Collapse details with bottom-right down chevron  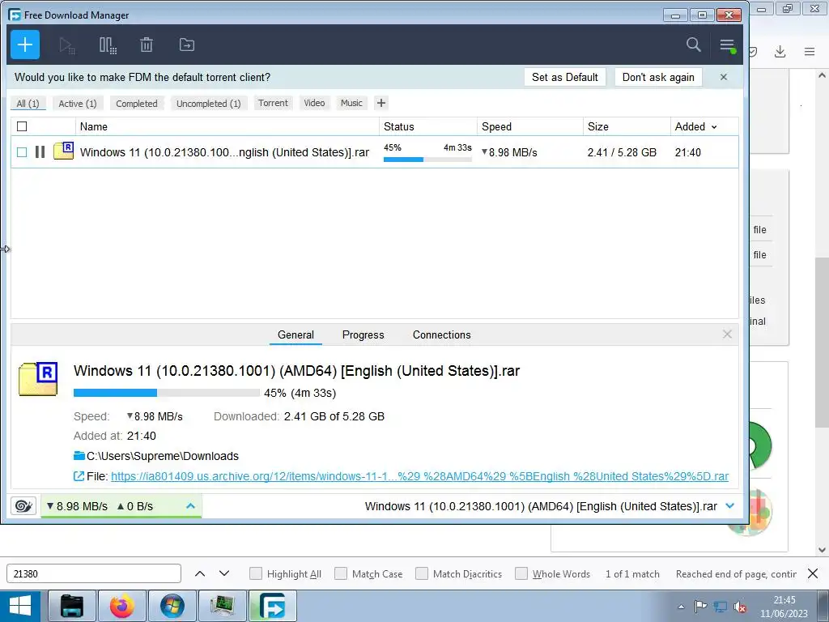(x=730, y=506)
